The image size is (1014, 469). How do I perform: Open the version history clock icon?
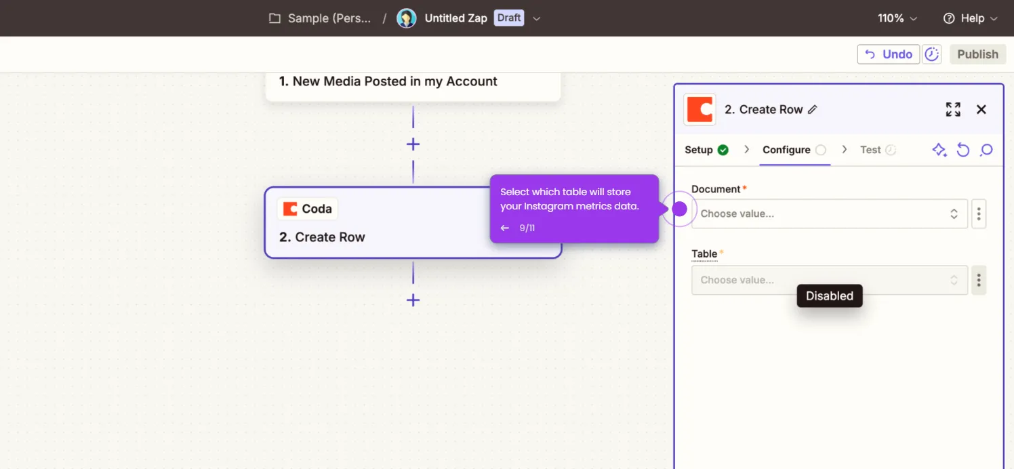[933, 54]
